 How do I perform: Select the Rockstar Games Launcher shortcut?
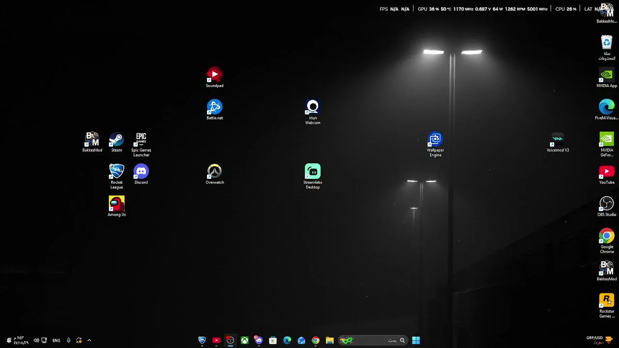[x=607, y=305]
